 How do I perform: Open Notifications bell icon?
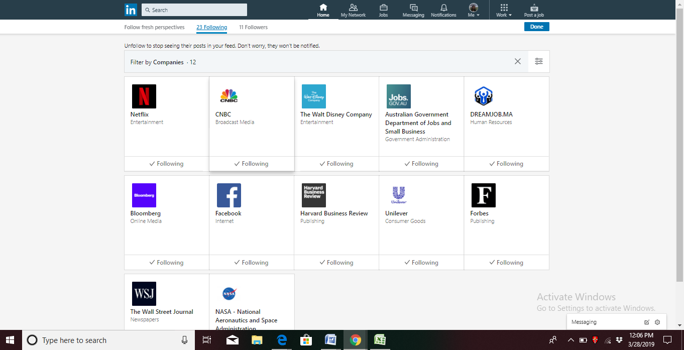tap(443, 8)
